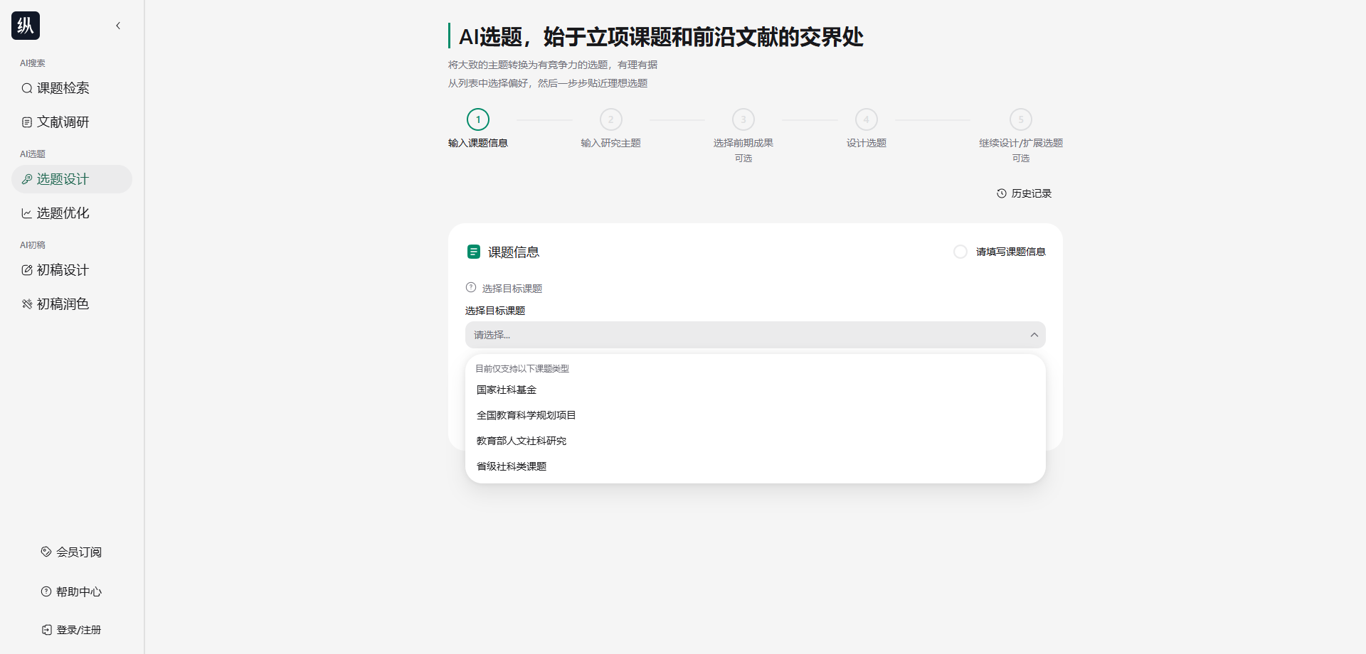This screenshot has height=654, width=1366.
Task: Open the 请选择... target project dropdown
Action: [756, 335]
